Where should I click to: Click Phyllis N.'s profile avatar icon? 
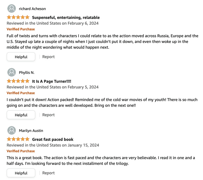[12, 72]
